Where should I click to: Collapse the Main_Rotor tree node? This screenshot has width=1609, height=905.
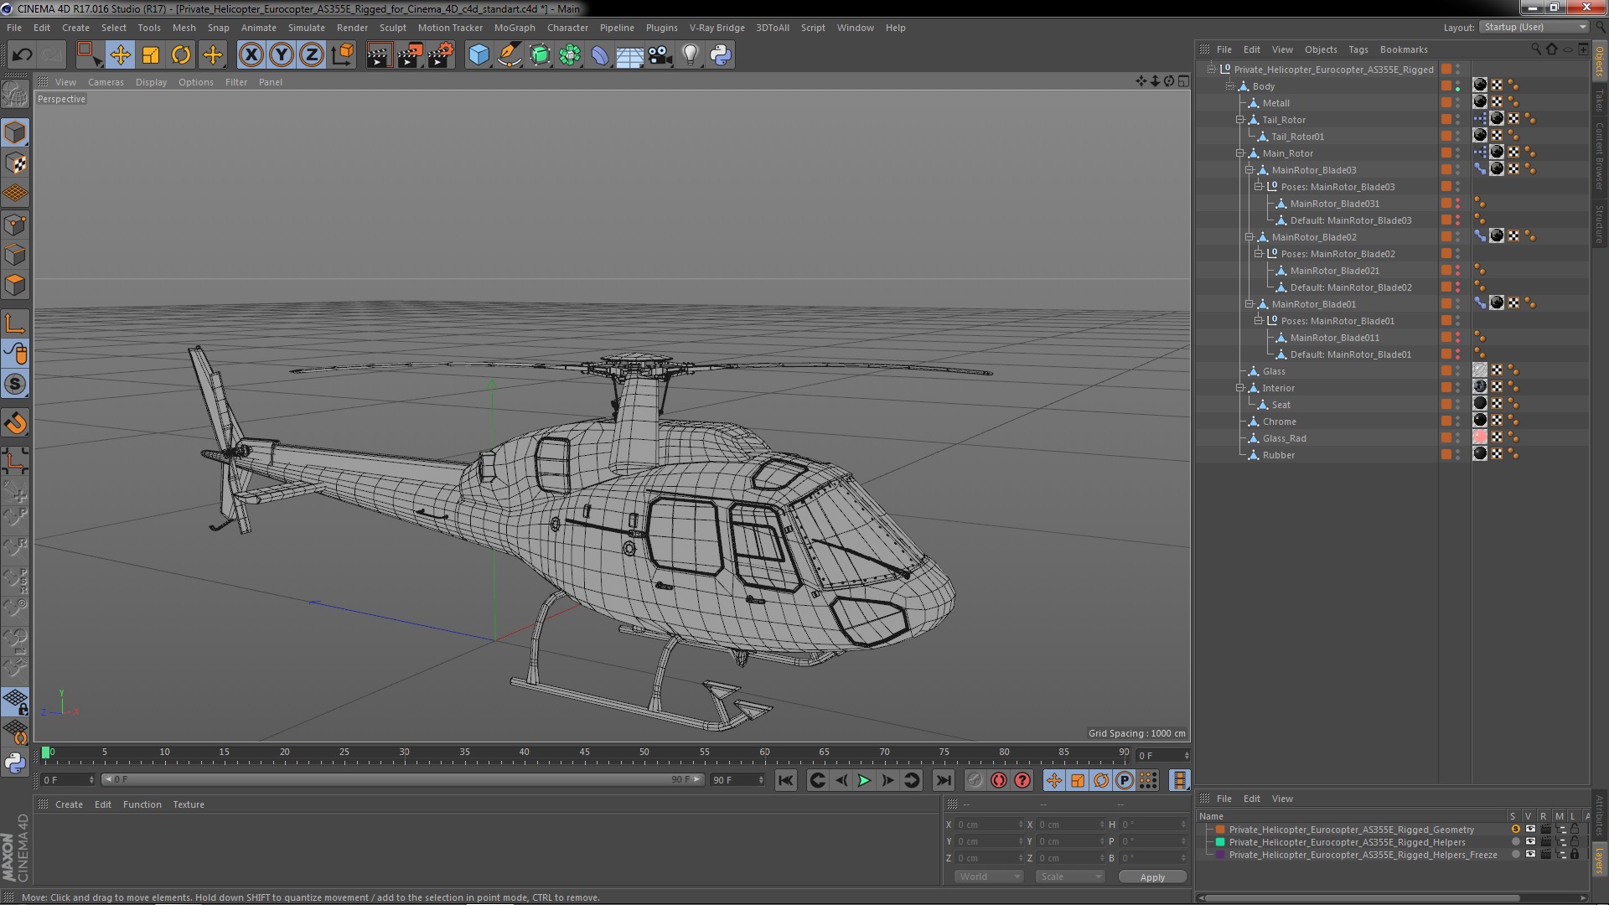(x=1239, y=153)
